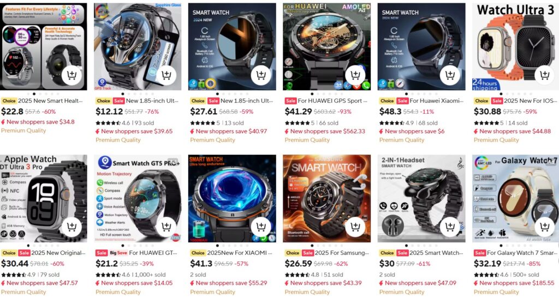Add the Smart Watch GT5 Pro+ to cart

coord(166,227)
